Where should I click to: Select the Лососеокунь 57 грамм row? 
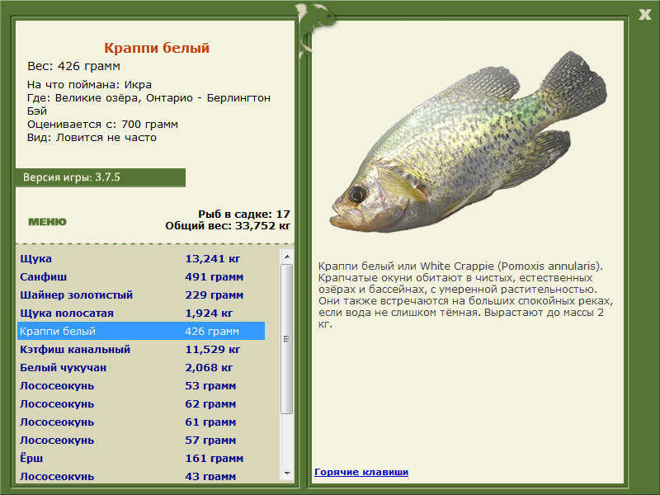click(x=141, y=440)
